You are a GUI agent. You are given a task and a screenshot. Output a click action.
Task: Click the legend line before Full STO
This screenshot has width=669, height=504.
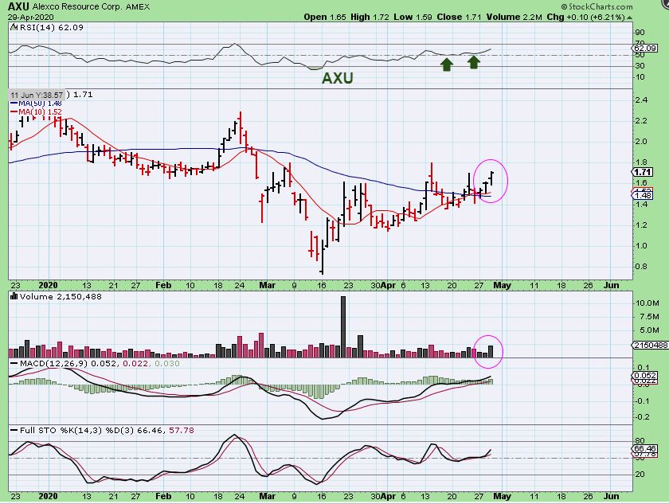click(14, 430)
